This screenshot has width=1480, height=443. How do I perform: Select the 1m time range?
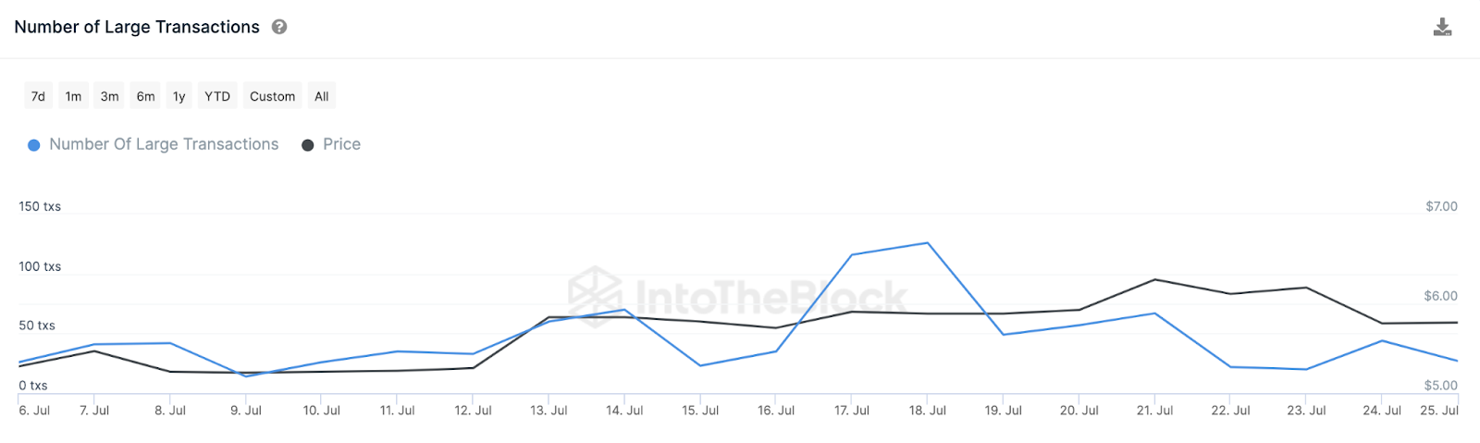click(73, 96)
